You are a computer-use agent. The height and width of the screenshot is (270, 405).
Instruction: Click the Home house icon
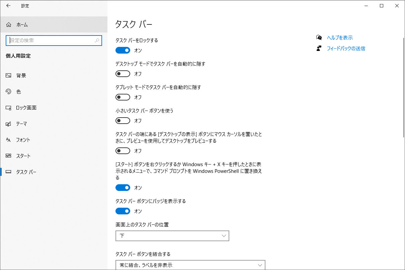click(9, 25)
